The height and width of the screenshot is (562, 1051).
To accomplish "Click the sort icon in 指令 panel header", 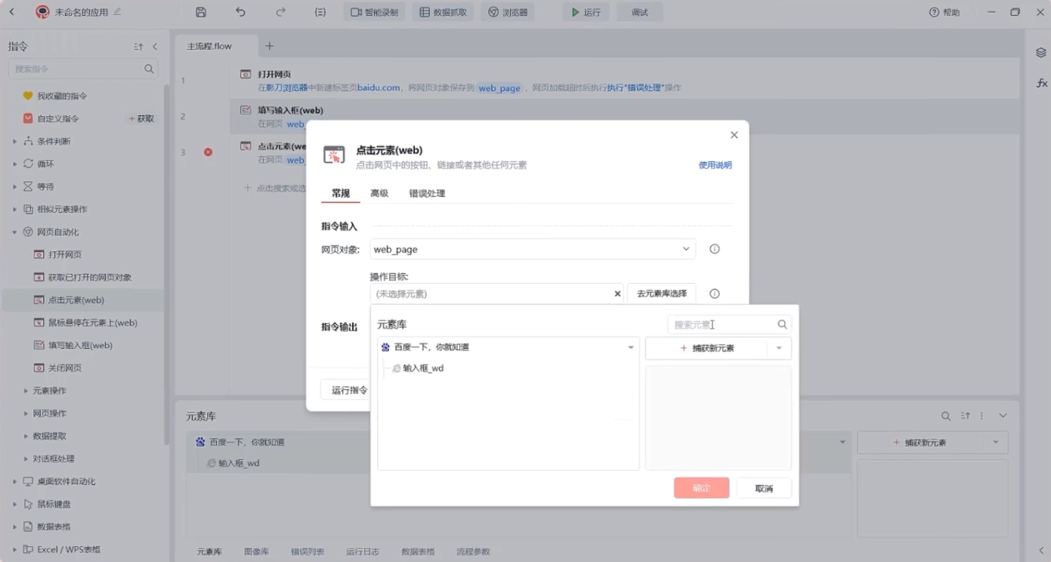I will 139,47.
